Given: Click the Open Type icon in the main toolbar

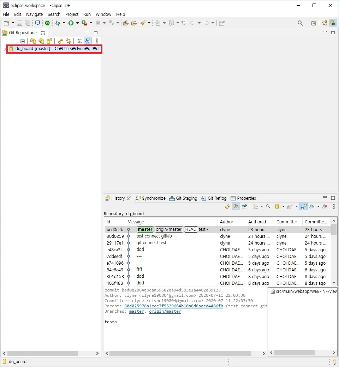Looking at the screenshot, I should pos(126,23).
